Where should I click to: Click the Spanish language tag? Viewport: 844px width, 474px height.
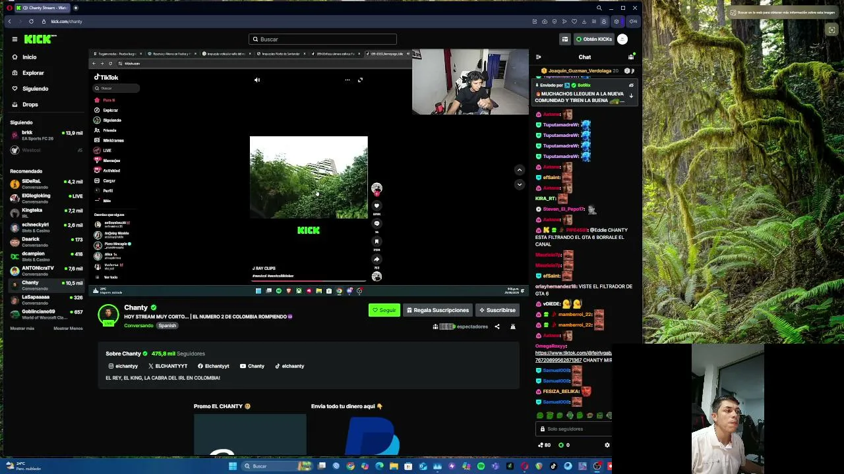(x=167, y=326)
